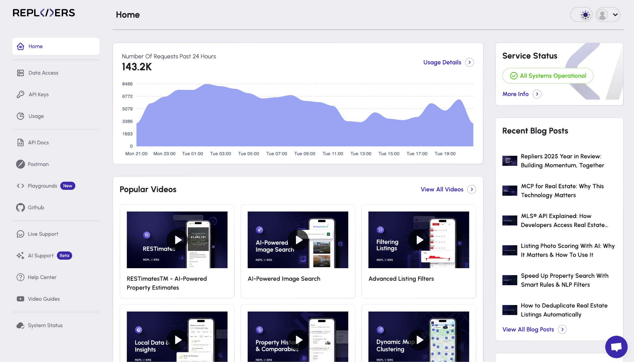Open Postman via its sidebar icon
The image size is (634, 362).
20,164
